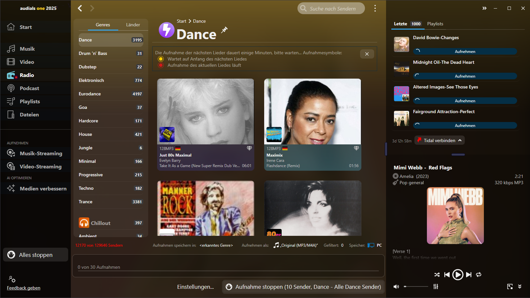Screen dimensions: 530x298
Task: Switch to the Länder tab
Action: (133, 25)
